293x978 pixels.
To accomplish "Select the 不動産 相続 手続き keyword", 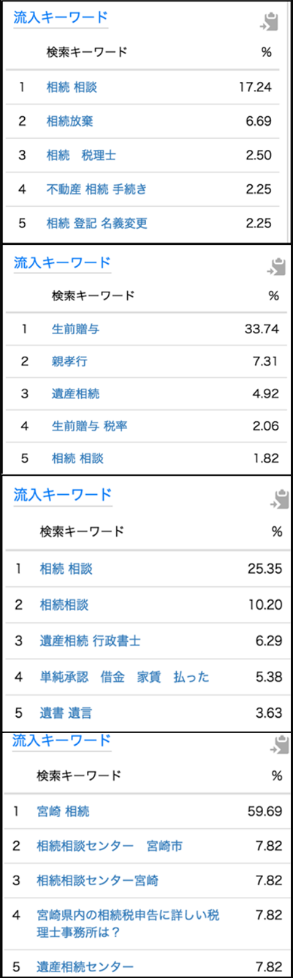I will (x=96, y=189).
